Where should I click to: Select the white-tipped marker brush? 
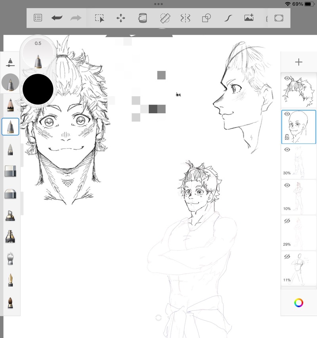tap(10, 149)
